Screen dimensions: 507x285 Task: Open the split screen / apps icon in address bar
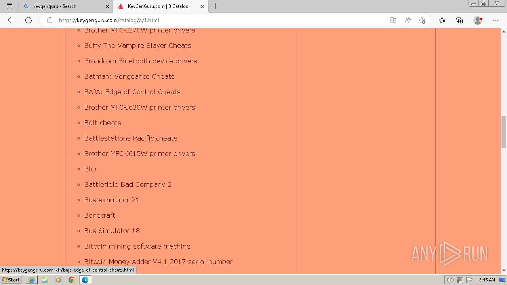393,20
